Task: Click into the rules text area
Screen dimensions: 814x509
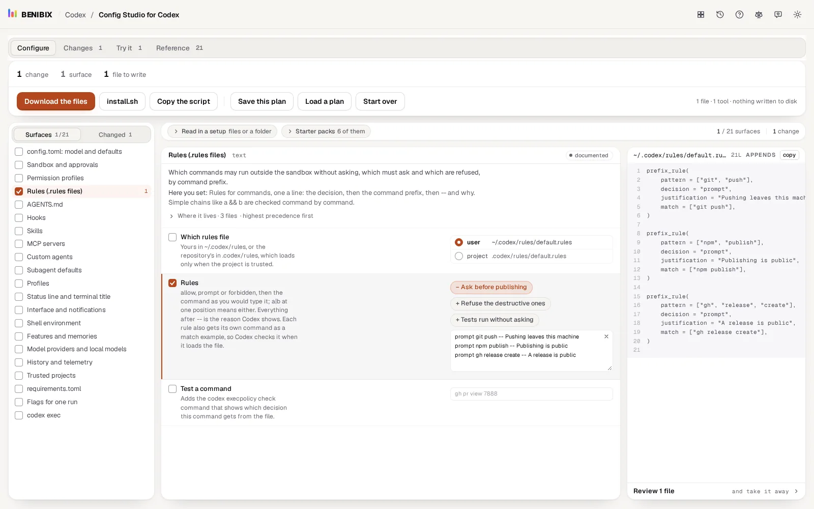Action: tap(531, 351)
